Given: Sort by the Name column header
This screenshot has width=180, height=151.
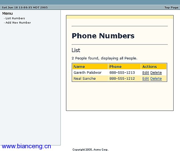Looking at the screenshot, I should pos(79,66).
